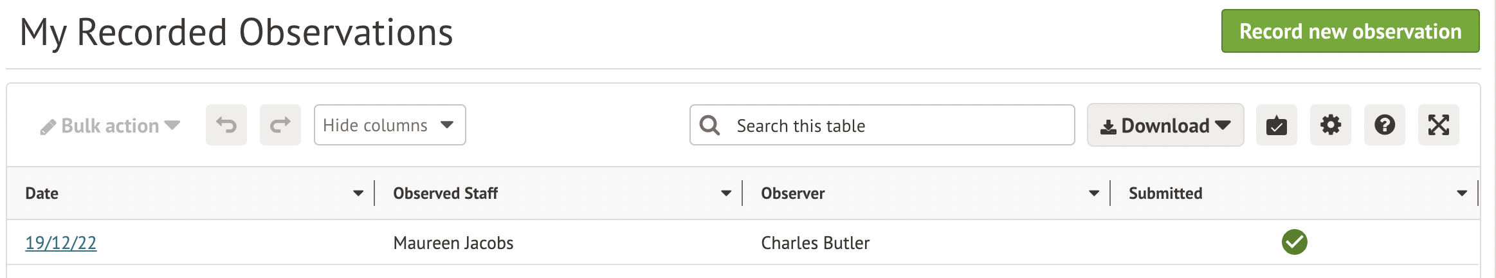Select the Maureen Jacobs cell
This screenshot has height=278, width=1496.
[453, 243]
